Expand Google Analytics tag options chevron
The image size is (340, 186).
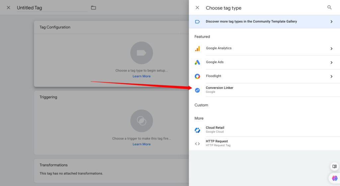coord(331,49)
